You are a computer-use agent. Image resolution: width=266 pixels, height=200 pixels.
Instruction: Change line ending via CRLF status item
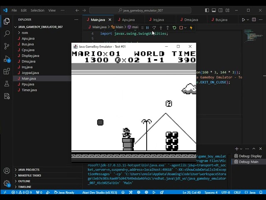237,192
